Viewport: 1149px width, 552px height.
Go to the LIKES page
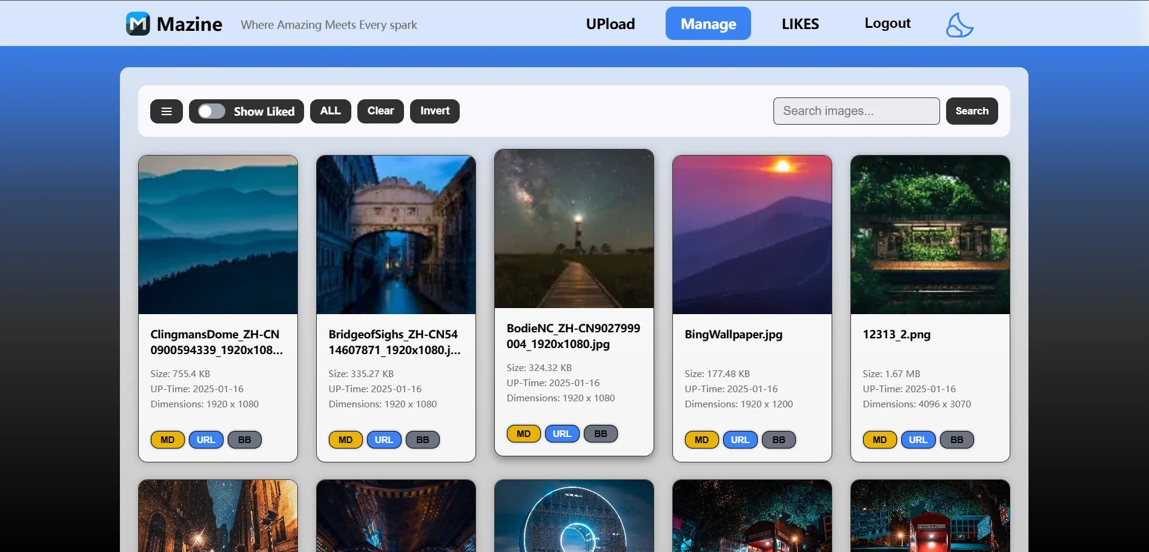(x=800, y=24)
